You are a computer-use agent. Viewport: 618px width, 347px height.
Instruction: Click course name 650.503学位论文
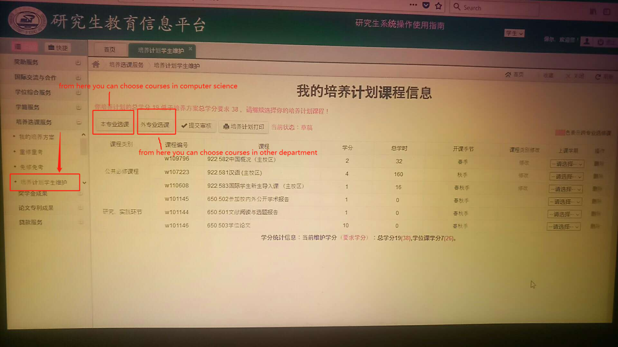pyautogui.click(x=229, y=226)
